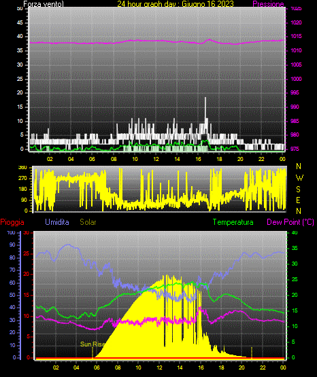The image size is (317, 377).
Task: Click the E wind direction letter
Action: pyautogui.click(x=298, y=200)
